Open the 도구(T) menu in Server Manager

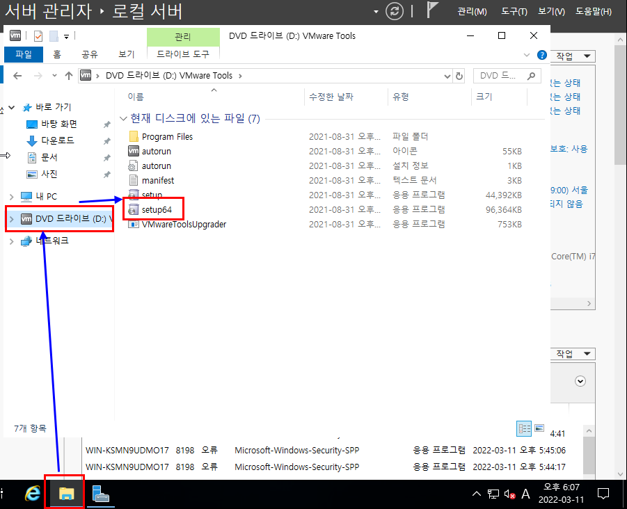tap(514, 12)
